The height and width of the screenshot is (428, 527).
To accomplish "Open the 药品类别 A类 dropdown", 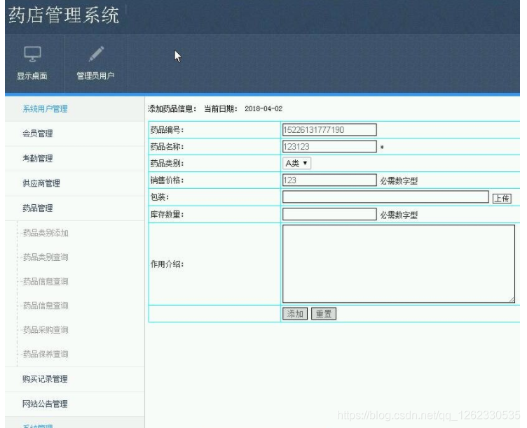I will (x=296, y=164).
